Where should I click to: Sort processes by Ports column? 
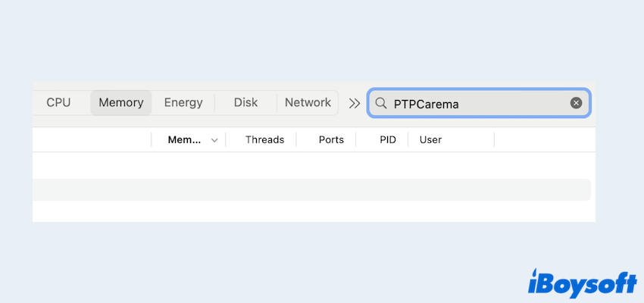tap(331, 139)
